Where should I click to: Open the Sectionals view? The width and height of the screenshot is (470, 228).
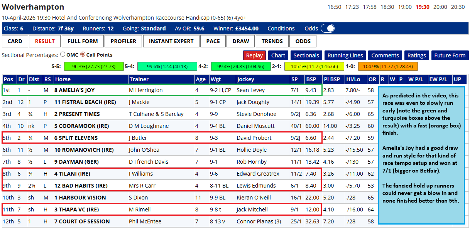coord(306,55)
